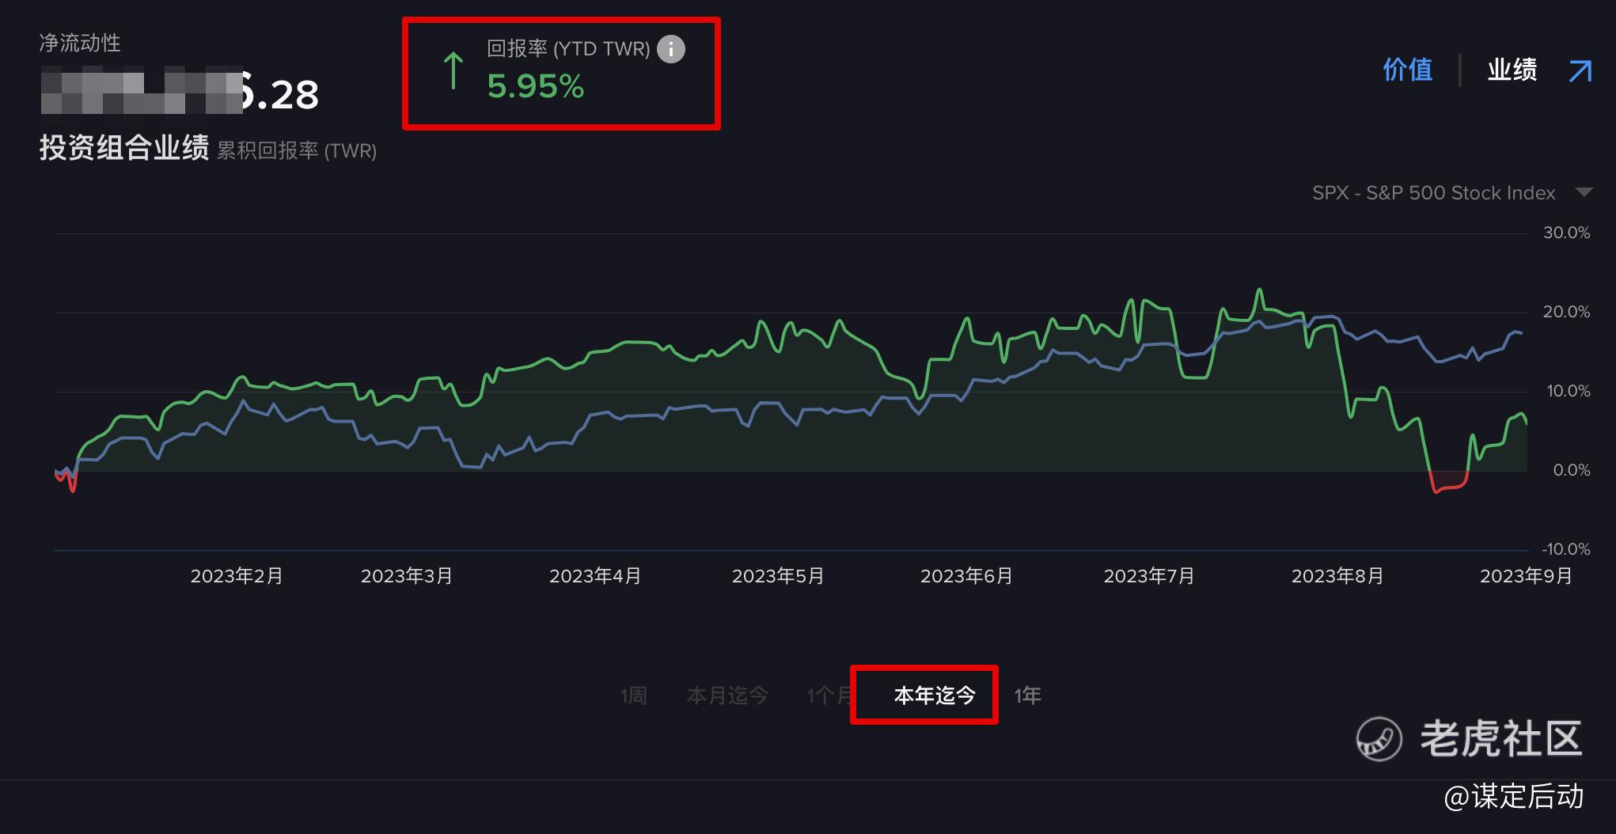Image resolution: width=1616 pixels, height=834 pixels.
Task: Click the 投资组合业绩 heading
Action: coord(124,148)
